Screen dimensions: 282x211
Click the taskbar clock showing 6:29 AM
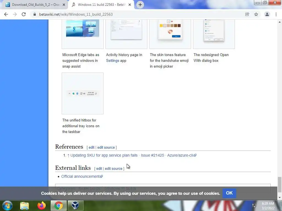pyautogui.click(x=268, y=206)
